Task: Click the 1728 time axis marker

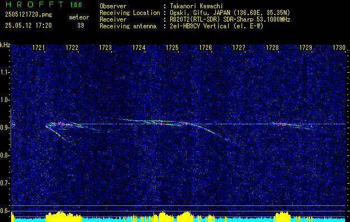Action: click(272, 48)
